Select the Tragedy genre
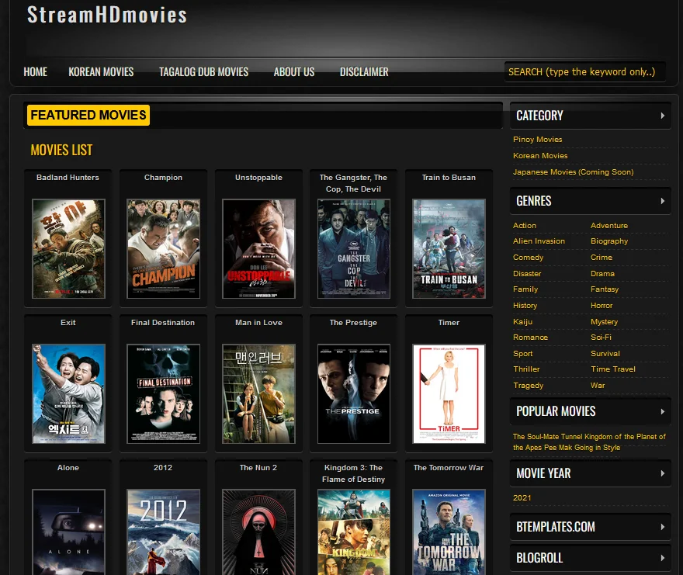The image size is (683, 575). point(528,386)
